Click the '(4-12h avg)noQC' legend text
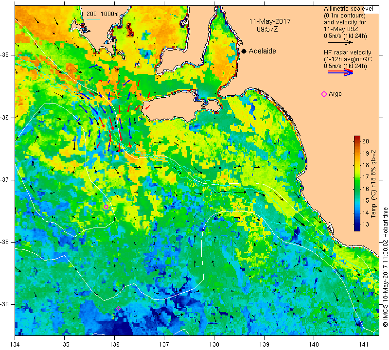Image resolution: width=389 pixels, height=350 pixels. click(348, 59)
